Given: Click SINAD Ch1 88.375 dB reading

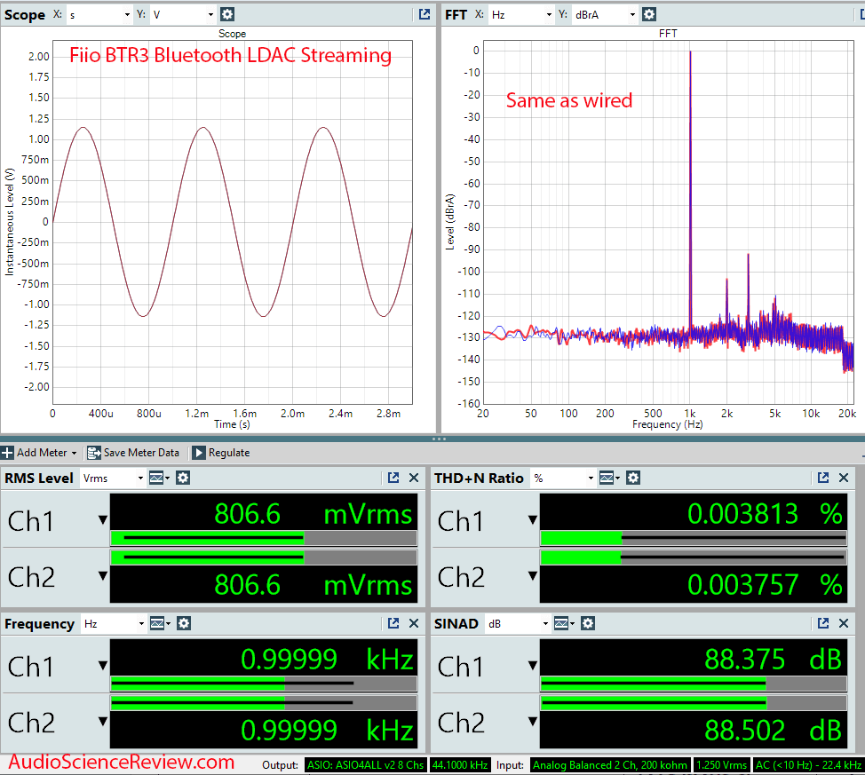Looking at the screenshot, I should pos(773,660).
